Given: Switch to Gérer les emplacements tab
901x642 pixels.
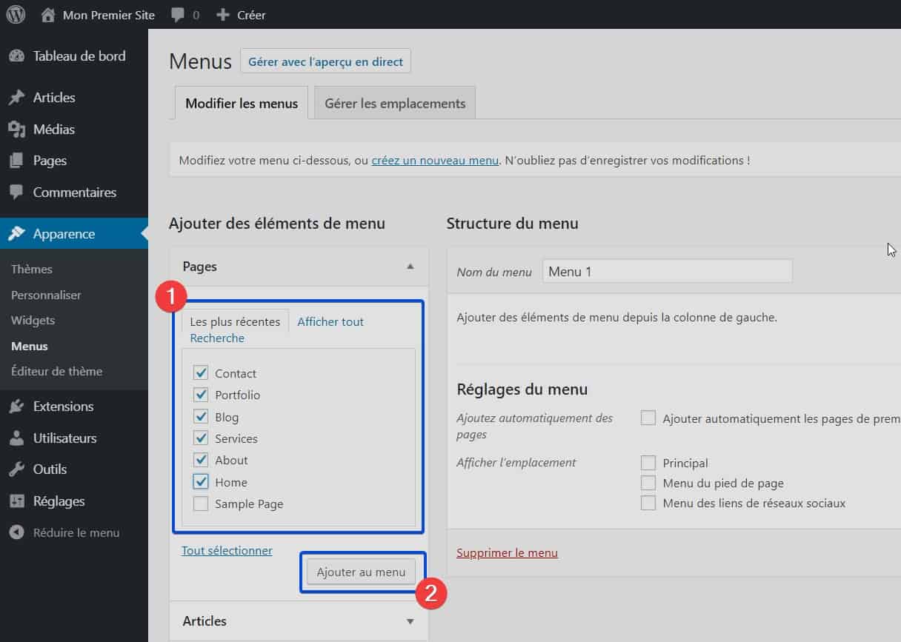Looking at the screenshot, I should (395, 104).
